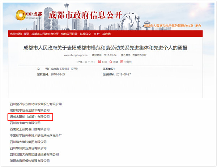The image size is (217, 167).
Task: Click the 分享到 share icon
Action: coord(122,62)
